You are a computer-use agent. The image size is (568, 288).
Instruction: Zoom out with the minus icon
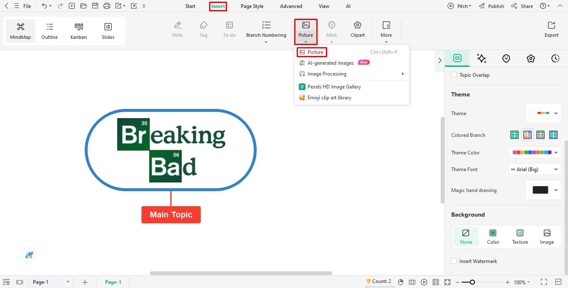click(x=457, y=282)
